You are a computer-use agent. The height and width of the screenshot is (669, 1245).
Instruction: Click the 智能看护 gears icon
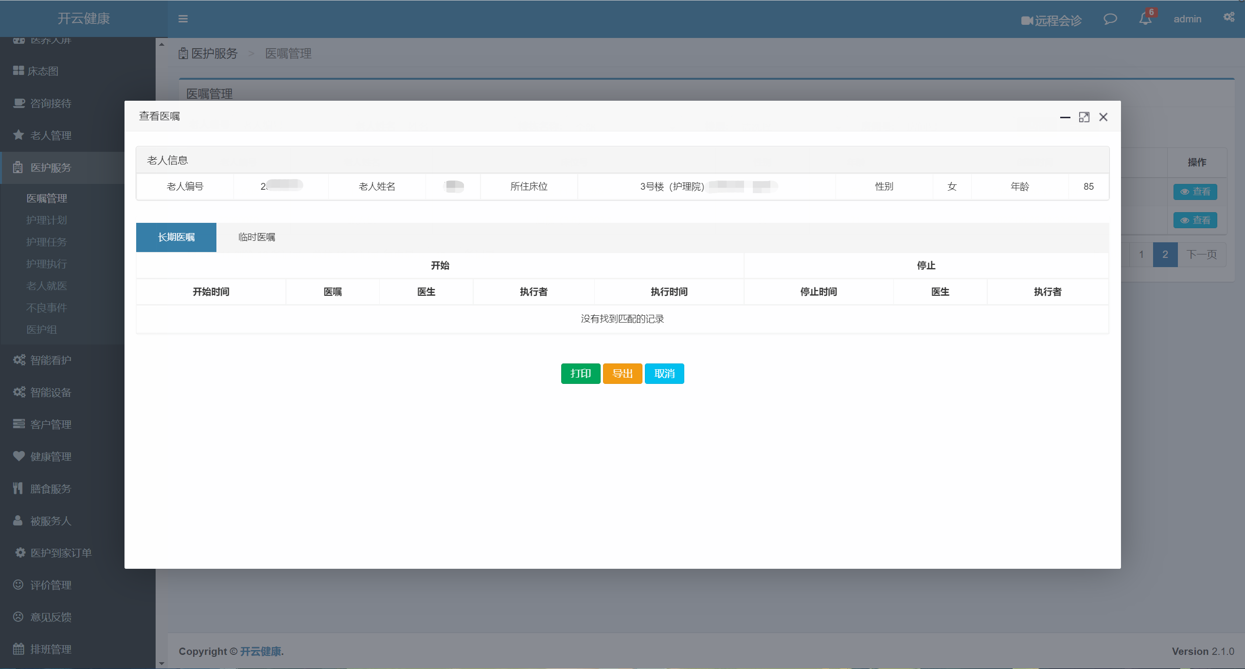[19, 360]
